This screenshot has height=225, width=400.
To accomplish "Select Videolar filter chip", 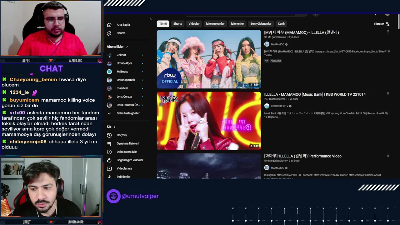I will click(194, 24).
